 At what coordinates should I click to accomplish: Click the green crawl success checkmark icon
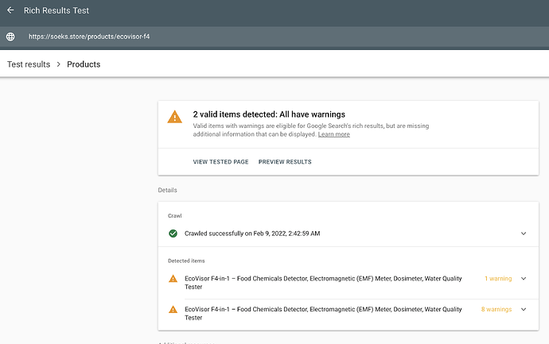point(173,234)
